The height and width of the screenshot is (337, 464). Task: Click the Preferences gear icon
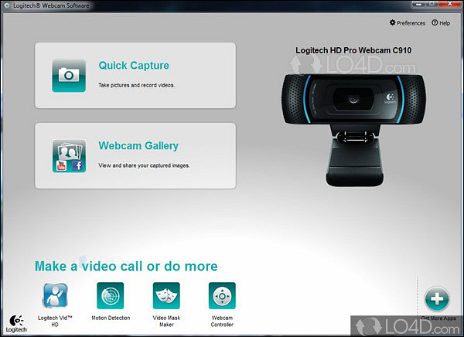tap(393, 23)
